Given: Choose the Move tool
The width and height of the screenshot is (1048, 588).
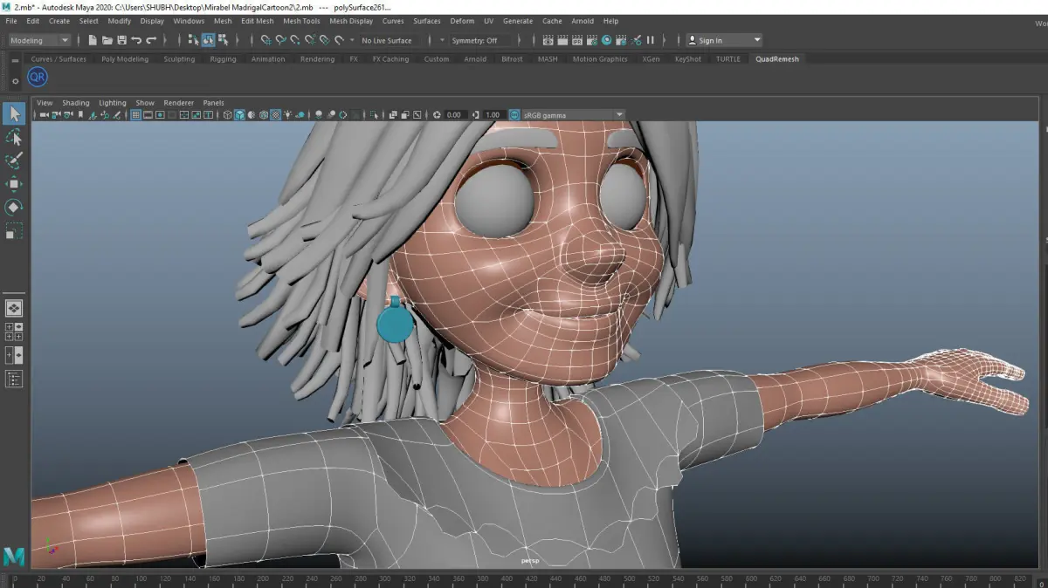Looking at the screenshot, I should 14,184.
